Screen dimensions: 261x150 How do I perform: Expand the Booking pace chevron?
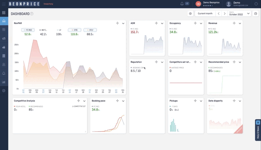(x=123, y=101)
